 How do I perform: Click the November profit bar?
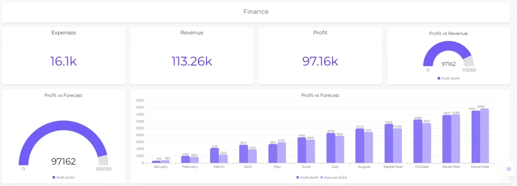pos(447,139)
